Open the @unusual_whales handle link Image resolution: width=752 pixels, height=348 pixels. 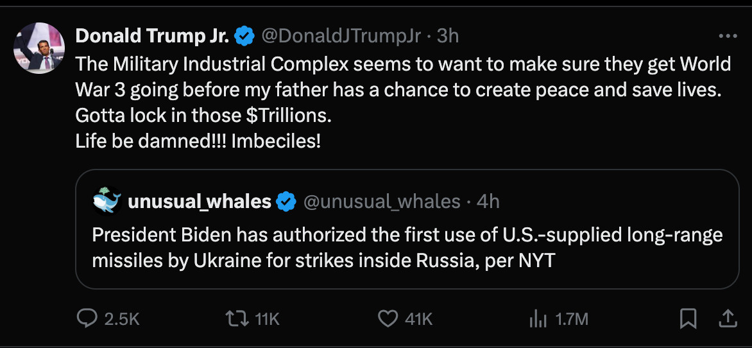coord(382,202)
